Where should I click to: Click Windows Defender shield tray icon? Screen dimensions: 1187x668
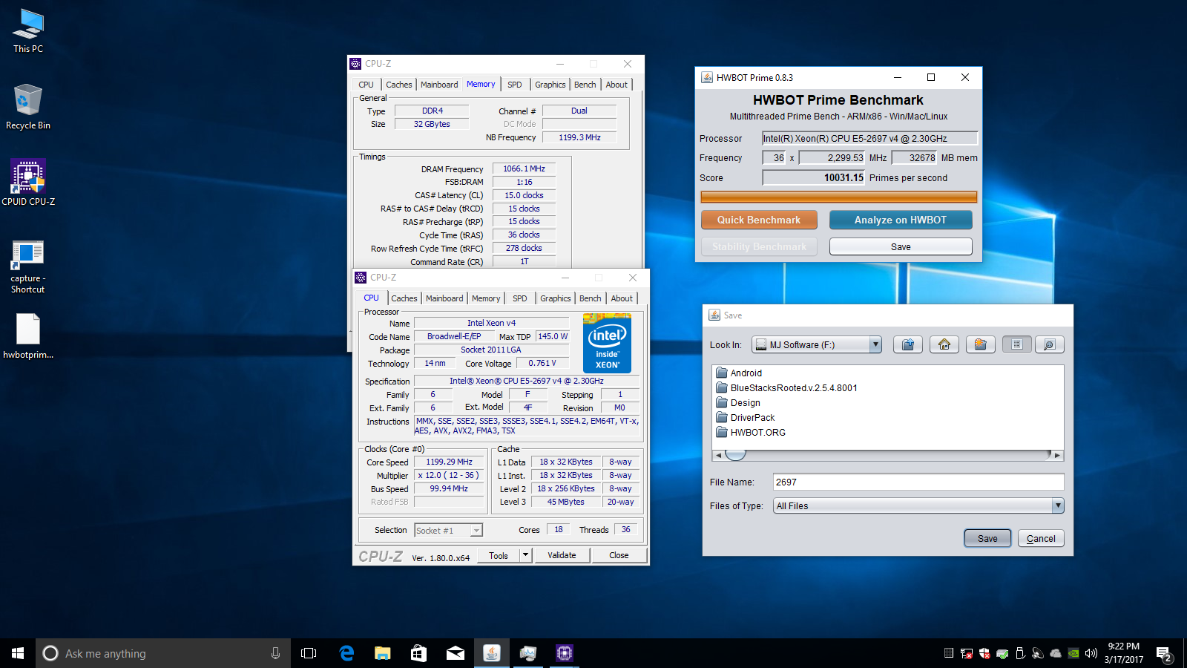pos(984,653)
